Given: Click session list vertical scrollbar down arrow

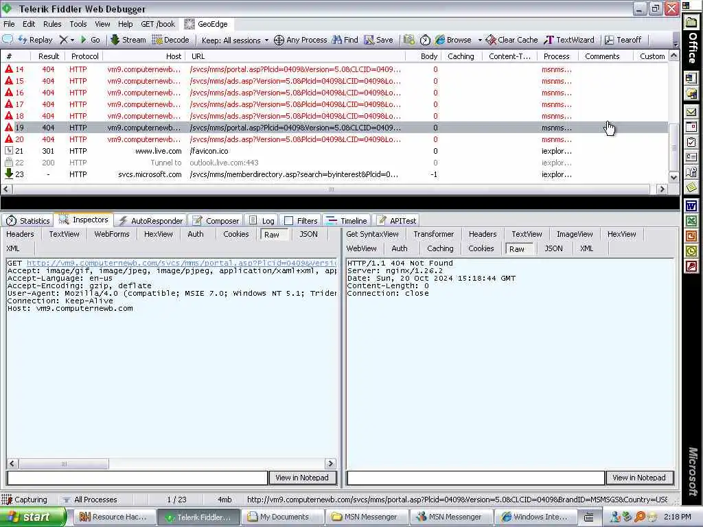Looking at the screenshot, I should coord(674,178).
